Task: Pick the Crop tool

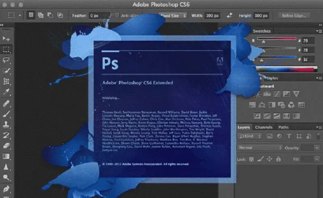Action: (6, 81)
